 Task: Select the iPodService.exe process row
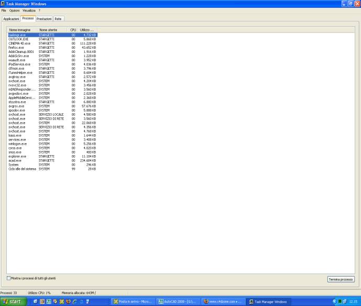(x=52, y=64)
